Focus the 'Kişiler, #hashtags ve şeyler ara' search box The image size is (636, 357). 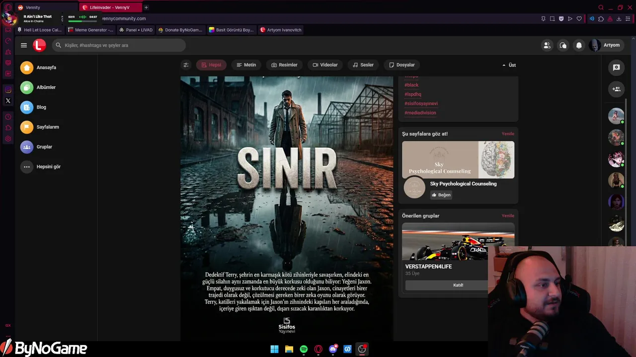tap(119, 45)
